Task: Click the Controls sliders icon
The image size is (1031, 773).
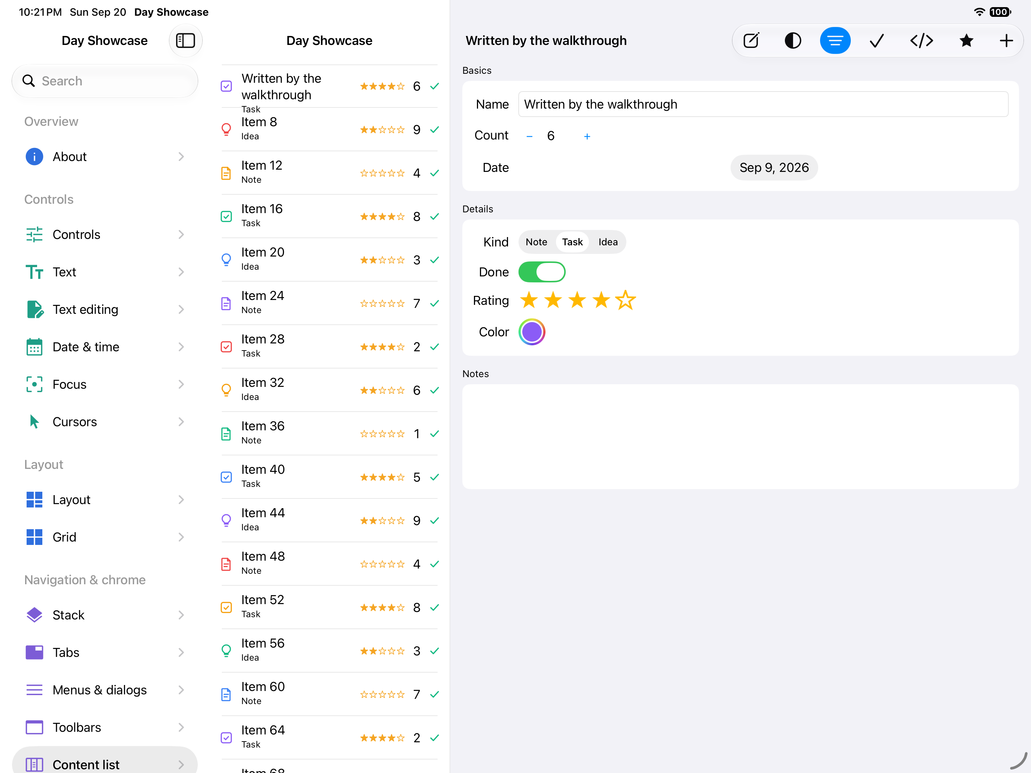Action: (x=34, y=234)
